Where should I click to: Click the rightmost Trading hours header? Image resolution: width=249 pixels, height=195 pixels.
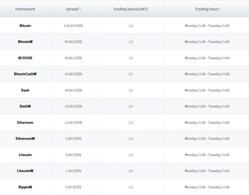pyautogui.click(x=207, y=9)
